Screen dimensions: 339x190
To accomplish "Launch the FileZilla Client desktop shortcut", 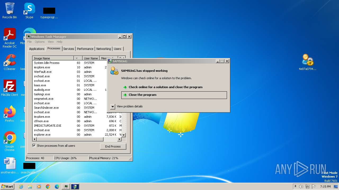I will (10, 88).
